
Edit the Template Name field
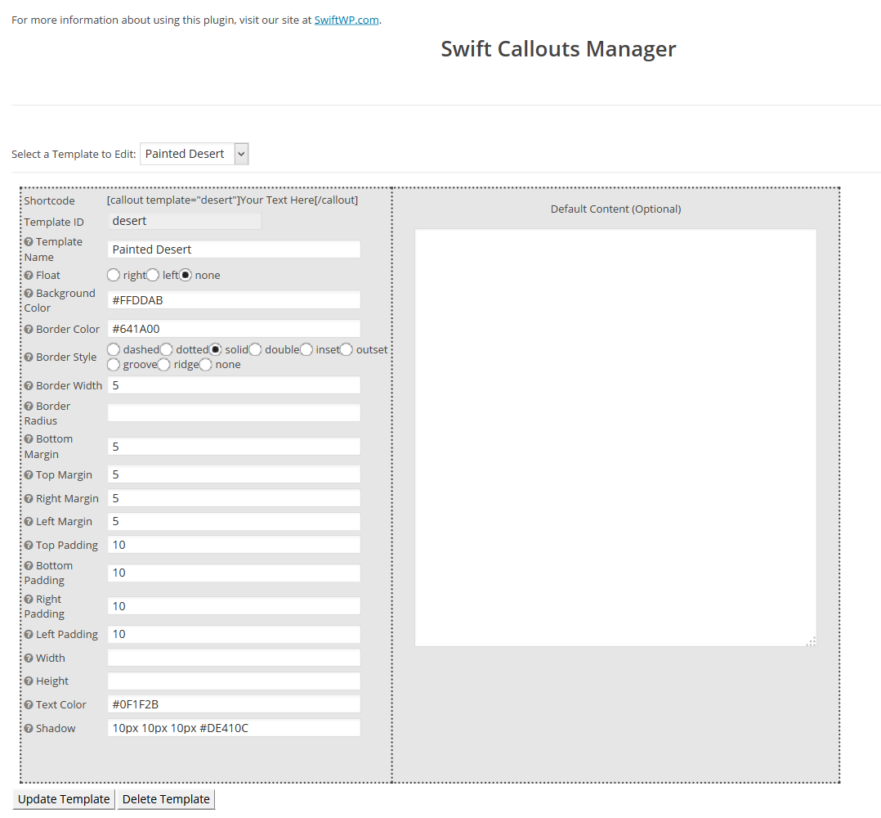pyautogui.click(x=234, y=249)
